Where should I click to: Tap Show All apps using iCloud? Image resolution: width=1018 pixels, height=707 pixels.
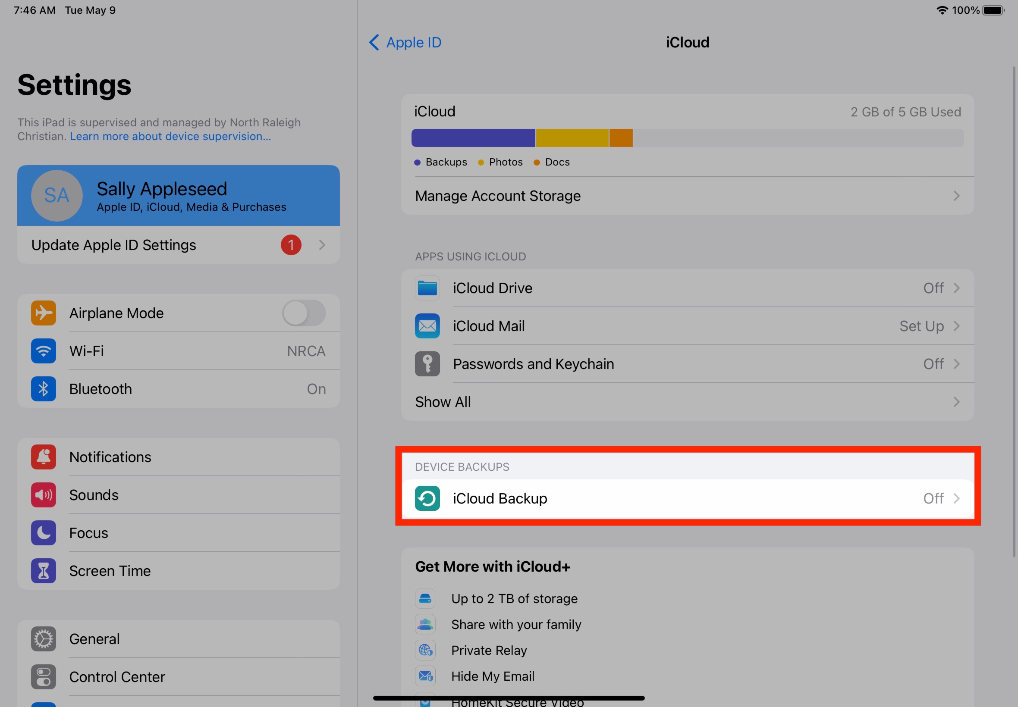click(688, 402)
